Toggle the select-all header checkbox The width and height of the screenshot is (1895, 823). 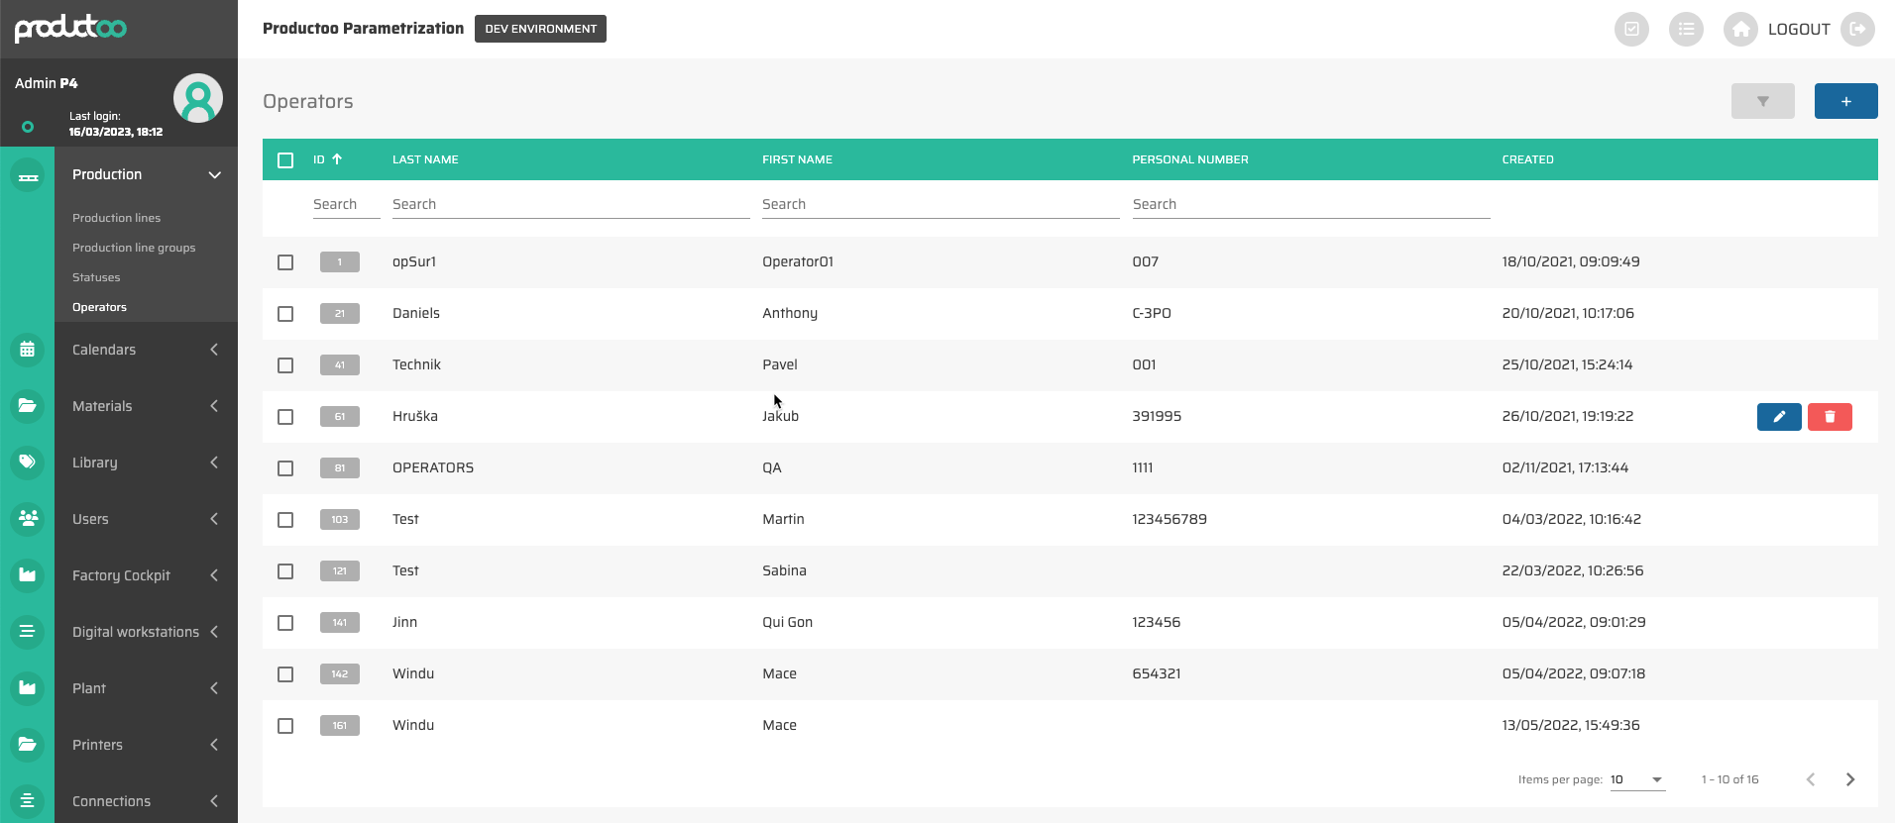click(285, 160)
